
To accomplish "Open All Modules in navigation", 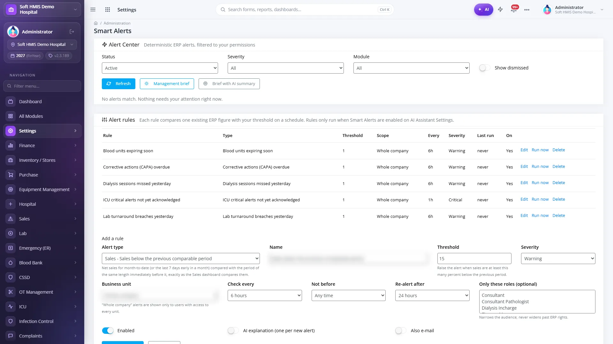I will 42,116.
